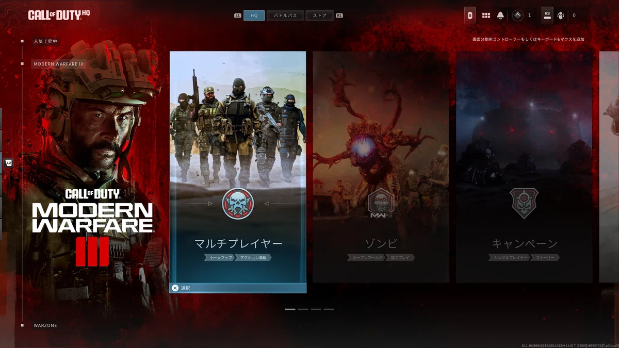This screenshot has height=348, width=619.
Task: Click the party count number 0
Action: tap(574, 15)
